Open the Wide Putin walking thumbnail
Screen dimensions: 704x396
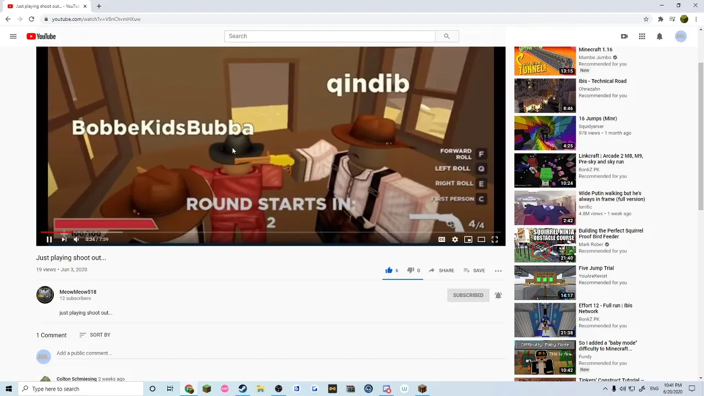pos(545,208)
